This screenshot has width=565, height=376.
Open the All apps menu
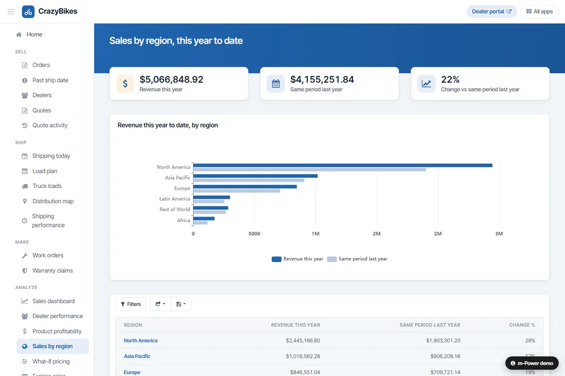(x=540, y=12)
